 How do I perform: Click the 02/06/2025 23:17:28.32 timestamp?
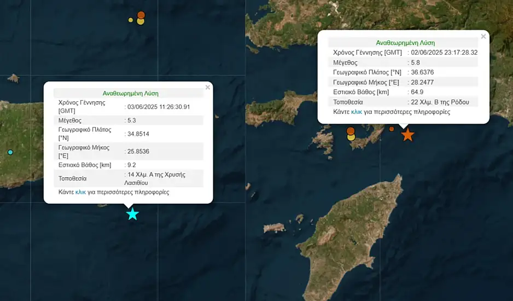(445, 53)
